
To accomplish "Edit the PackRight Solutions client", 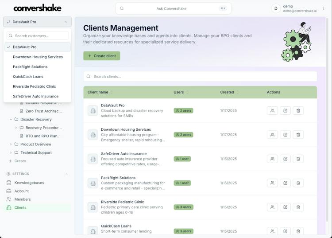I will pyautogui.click(x=285, y=183).
